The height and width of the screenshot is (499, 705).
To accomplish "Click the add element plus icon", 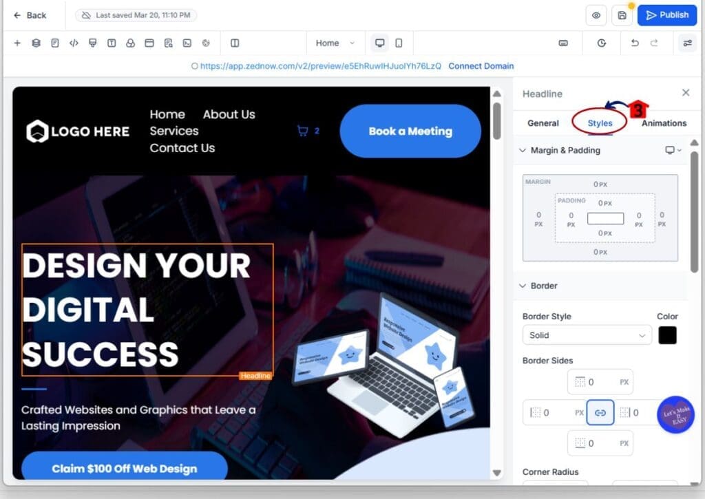I will point(17,43).
